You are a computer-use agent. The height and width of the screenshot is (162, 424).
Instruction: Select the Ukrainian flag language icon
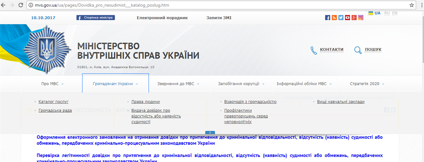(x=371, y=13)
